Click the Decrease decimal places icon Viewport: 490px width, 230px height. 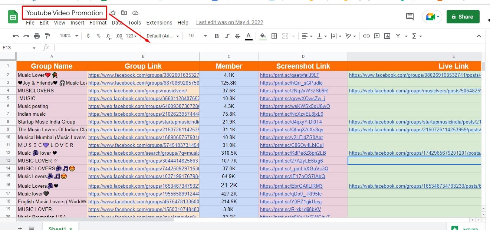coord(108,36)
